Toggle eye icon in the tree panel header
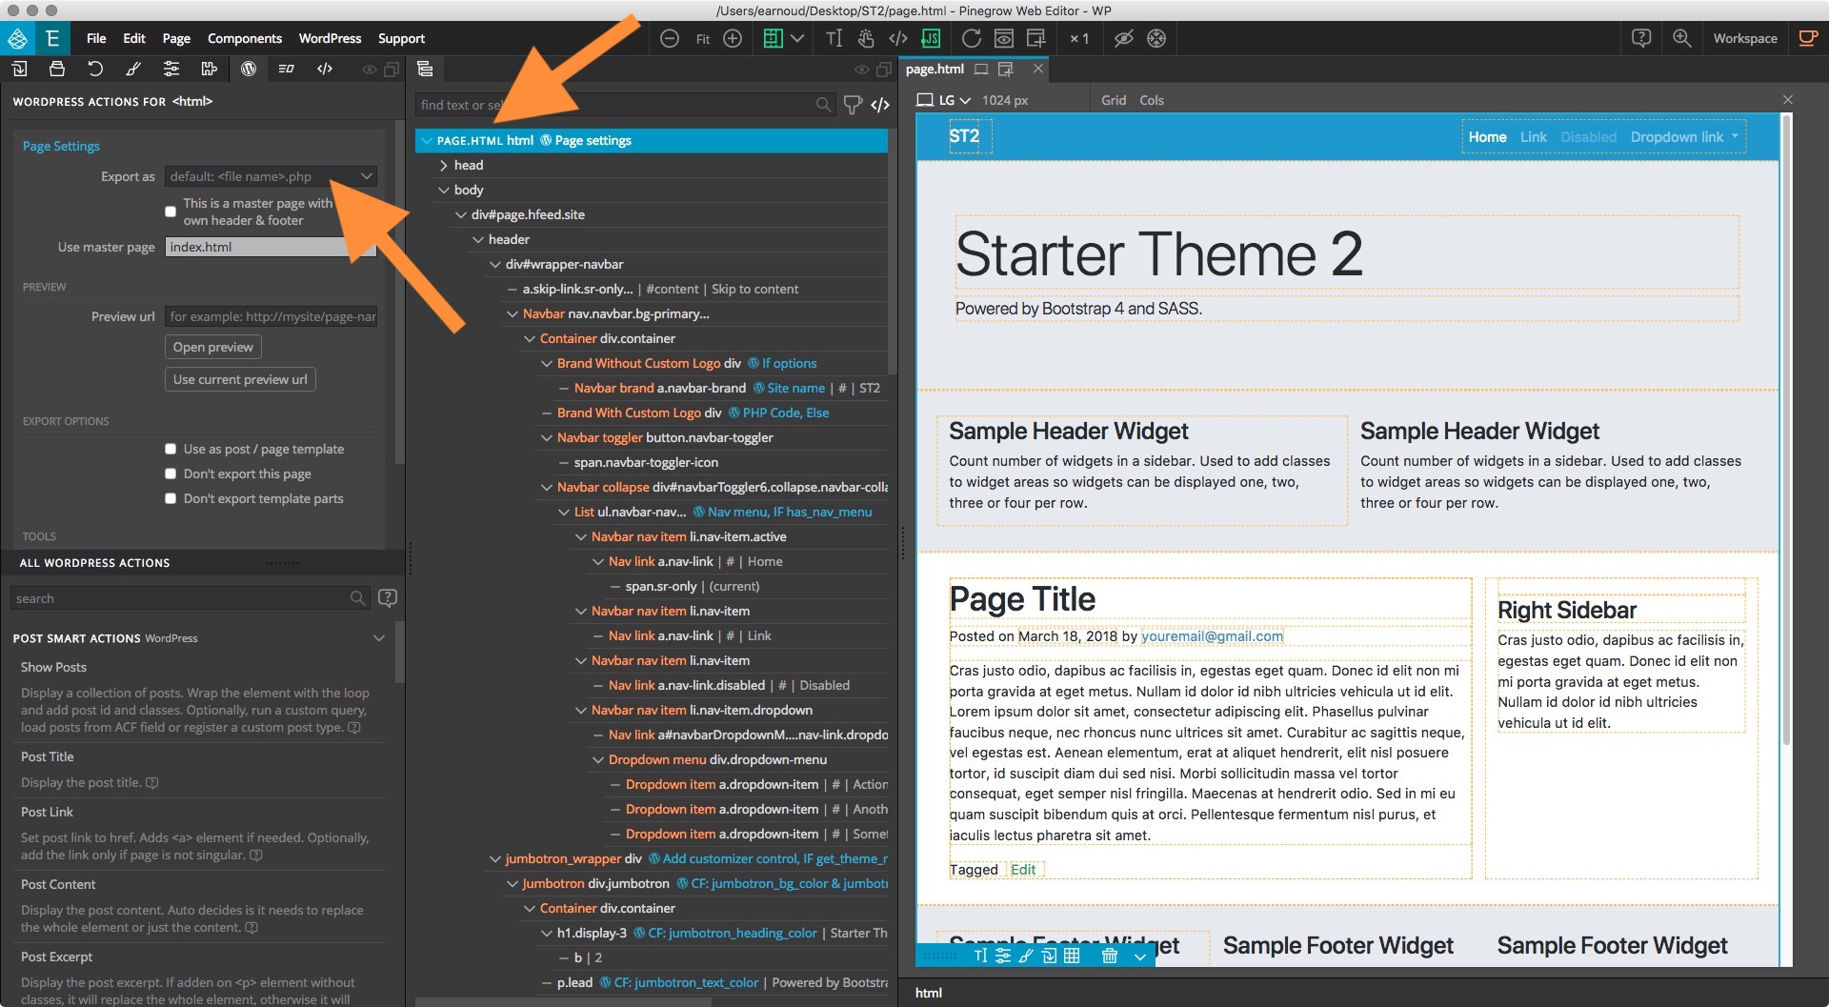The height and width of the screenshot is (1007, 1829). (x=862, y=70)
